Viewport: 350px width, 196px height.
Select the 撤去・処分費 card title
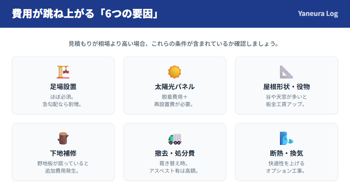pos(175,153)
